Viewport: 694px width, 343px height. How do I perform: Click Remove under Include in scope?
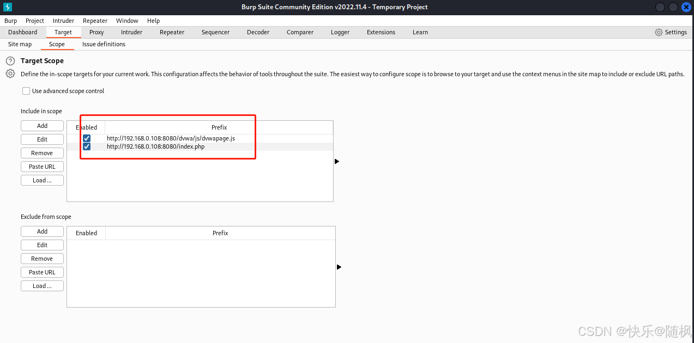click(x=43, y=153)
